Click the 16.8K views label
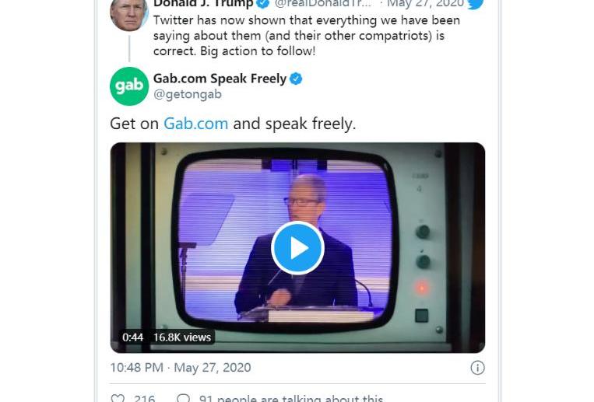 click(x=182, y=337)
